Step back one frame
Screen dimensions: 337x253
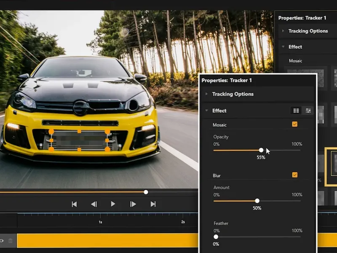94,204
